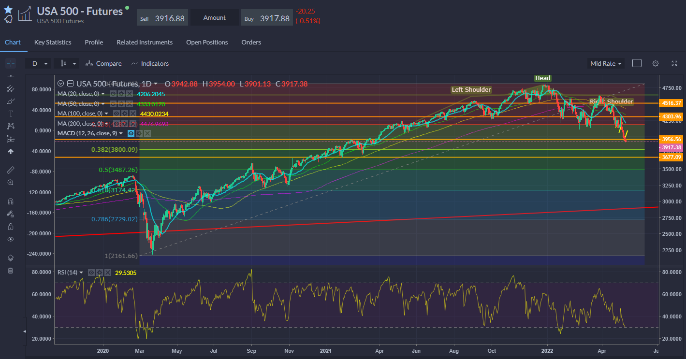
Task: Click the favorite star next to USA 500
Action: tap(8, 9)
